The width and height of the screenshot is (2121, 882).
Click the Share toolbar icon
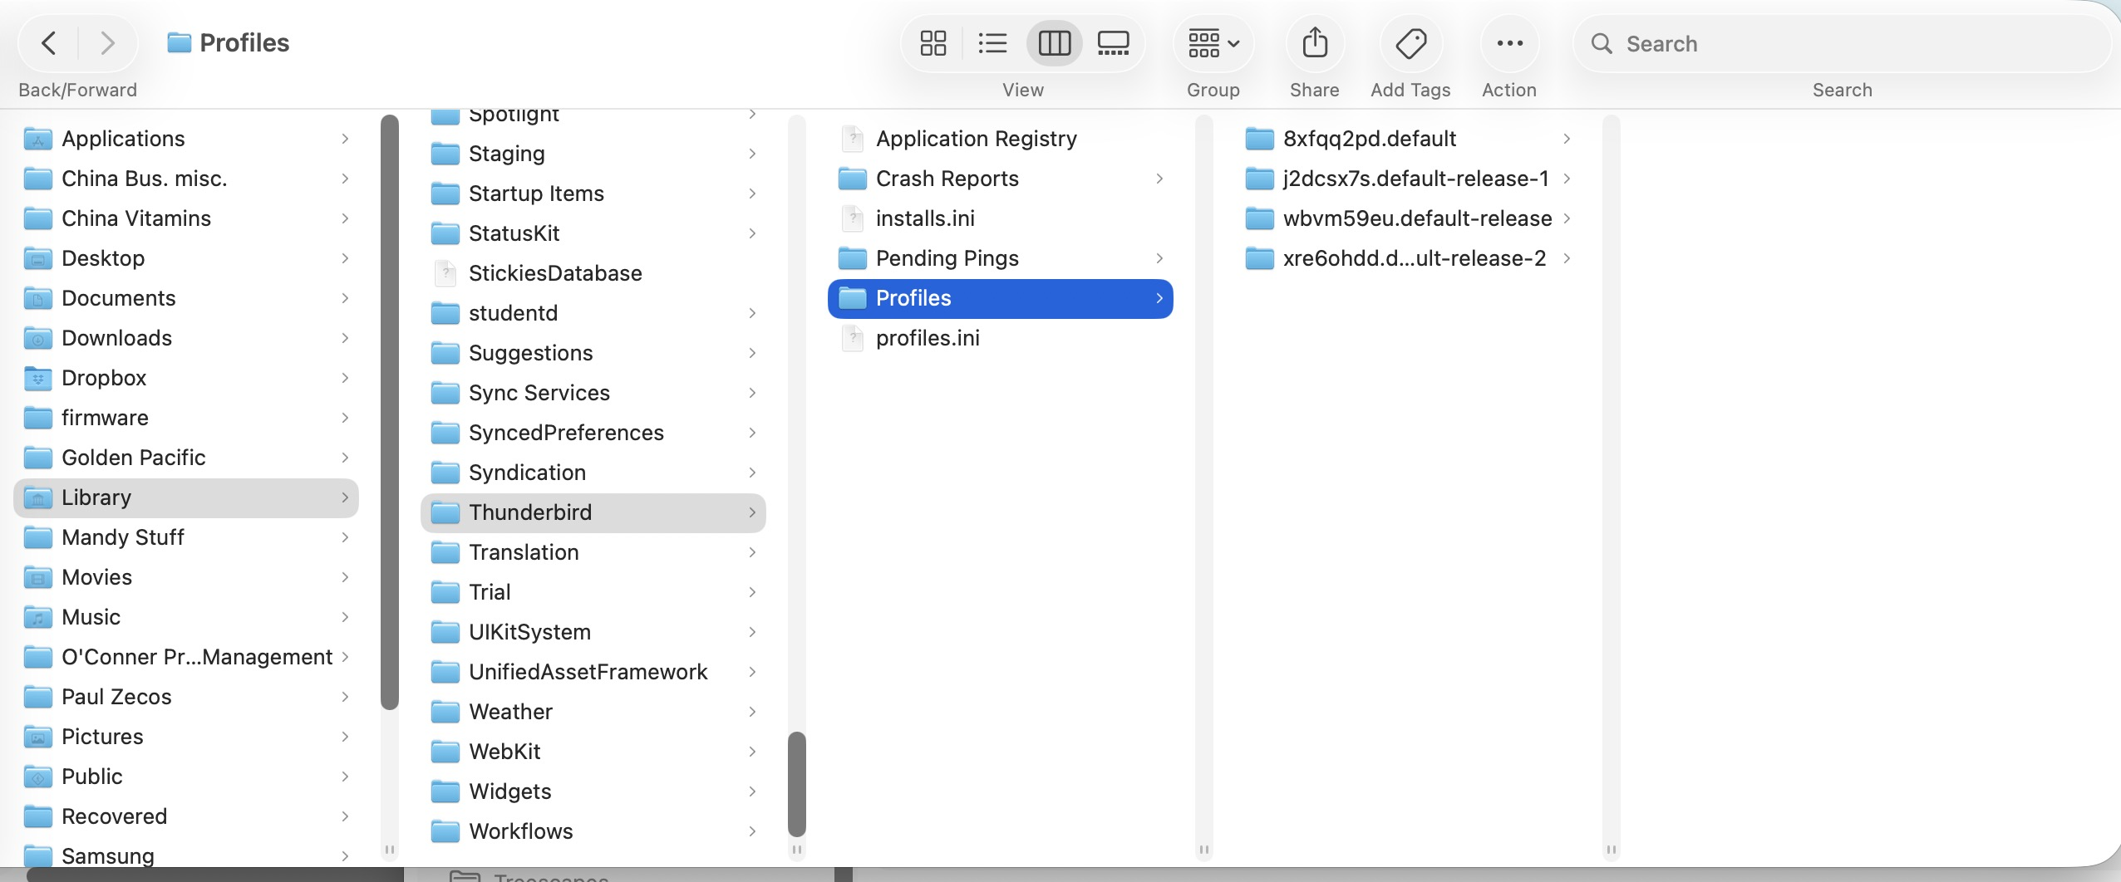1314,43
